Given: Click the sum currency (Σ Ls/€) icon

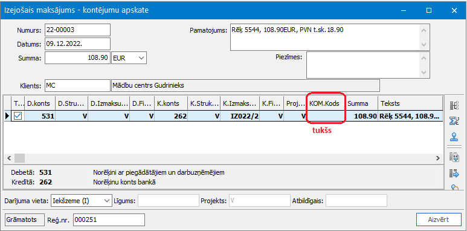Looking at the screenshot, I should coord(454,120).
